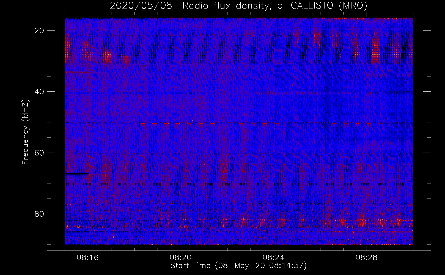Click the plot title mentioning e-CALLISTO (MRO)
445x275 pixels.
pos(238,5)
